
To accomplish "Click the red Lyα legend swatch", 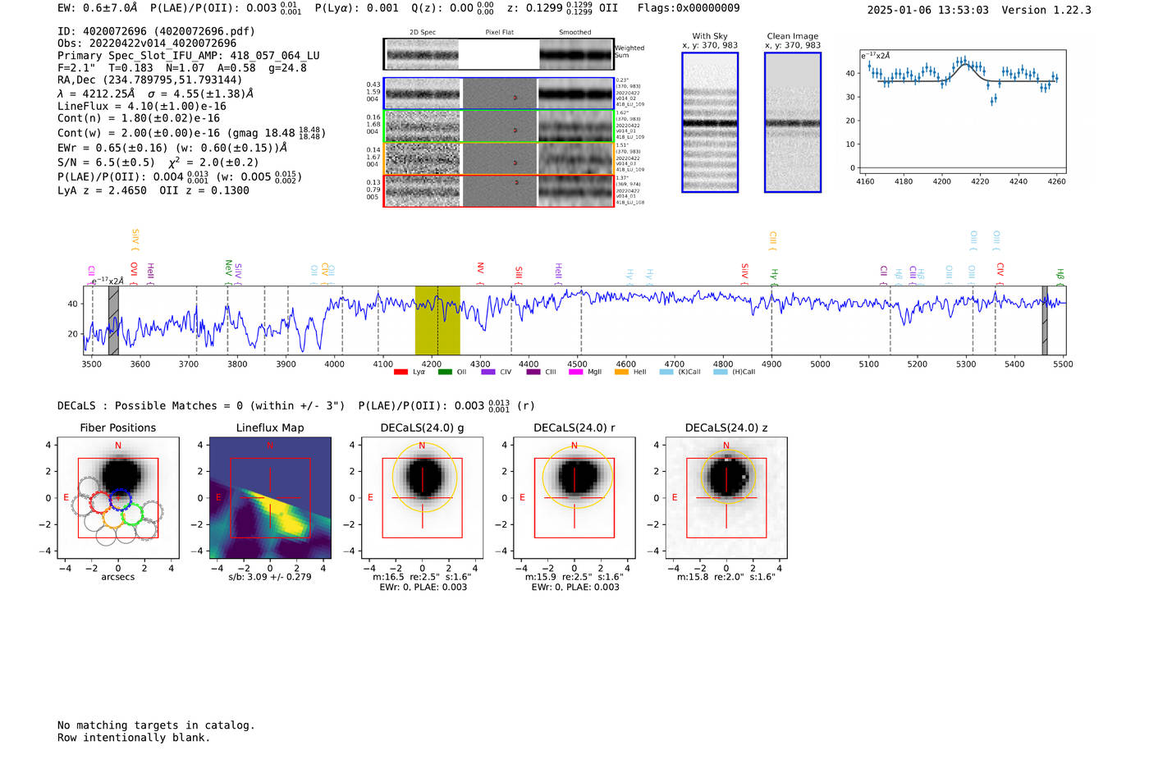I will point(401,373).
